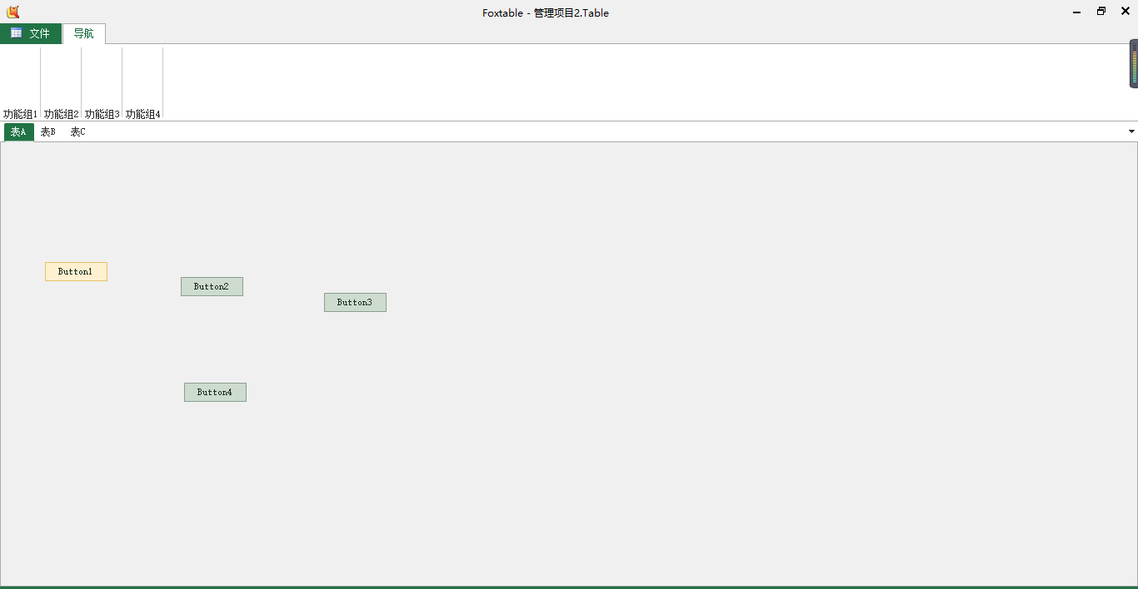Image resolution: width=1138 pixels, height=589 pixels.
Task: Click the 功能组1 ribbon group label
Action: click(x=20, y=114)
